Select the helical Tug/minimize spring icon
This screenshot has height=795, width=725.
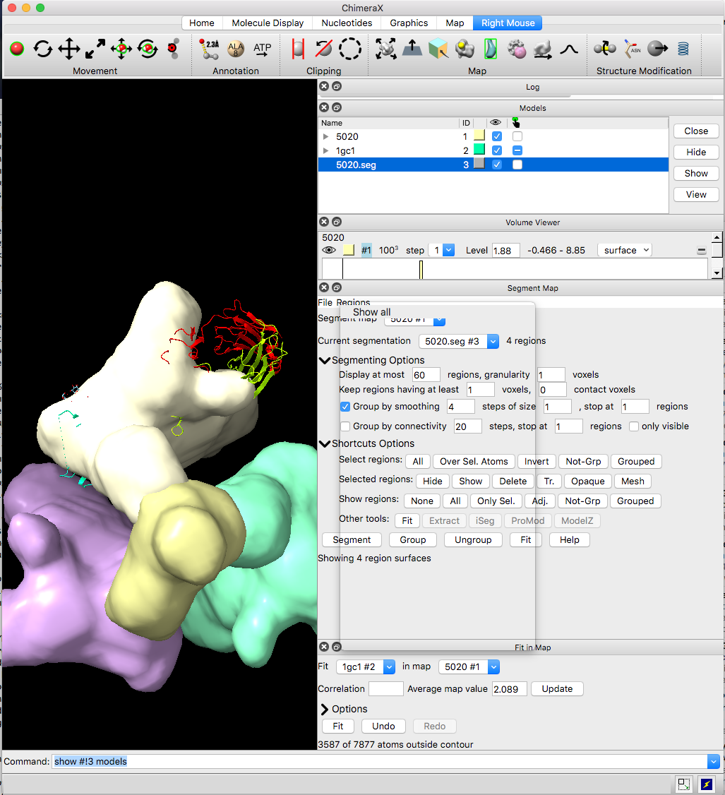683,49
